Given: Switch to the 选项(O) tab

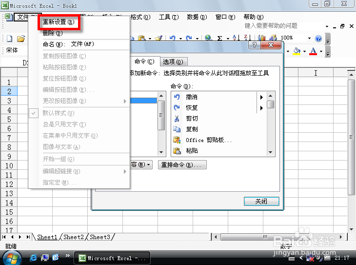Looking at the screenshot, I should point(173,62).
